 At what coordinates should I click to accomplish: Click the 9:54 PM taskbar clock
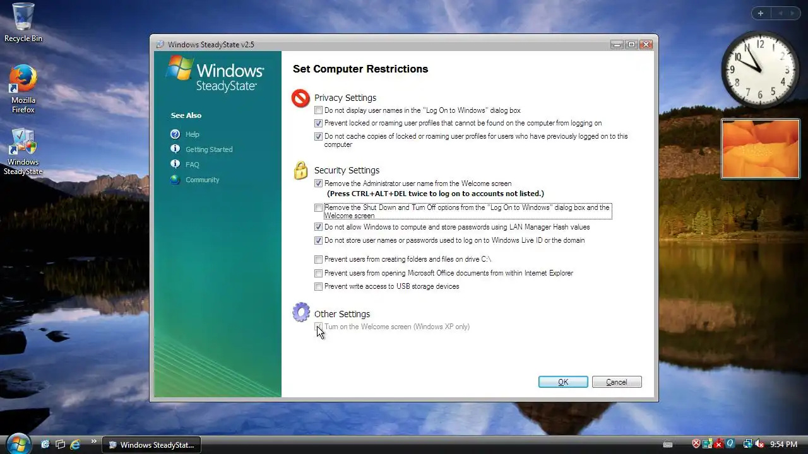tap(783, 445)
